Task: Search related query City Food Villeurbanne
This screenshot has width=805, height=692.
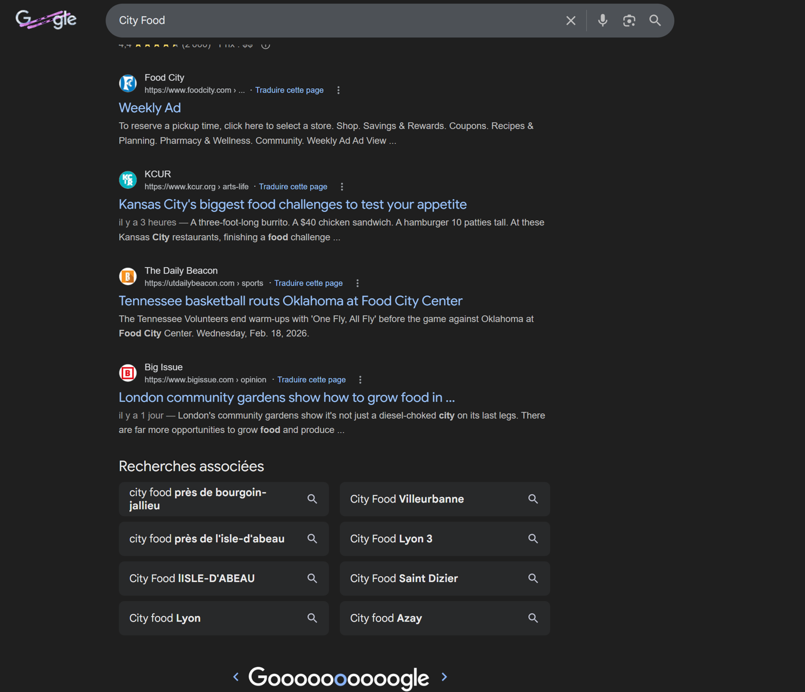Action: pyautogui.click(x=444, y=499)
